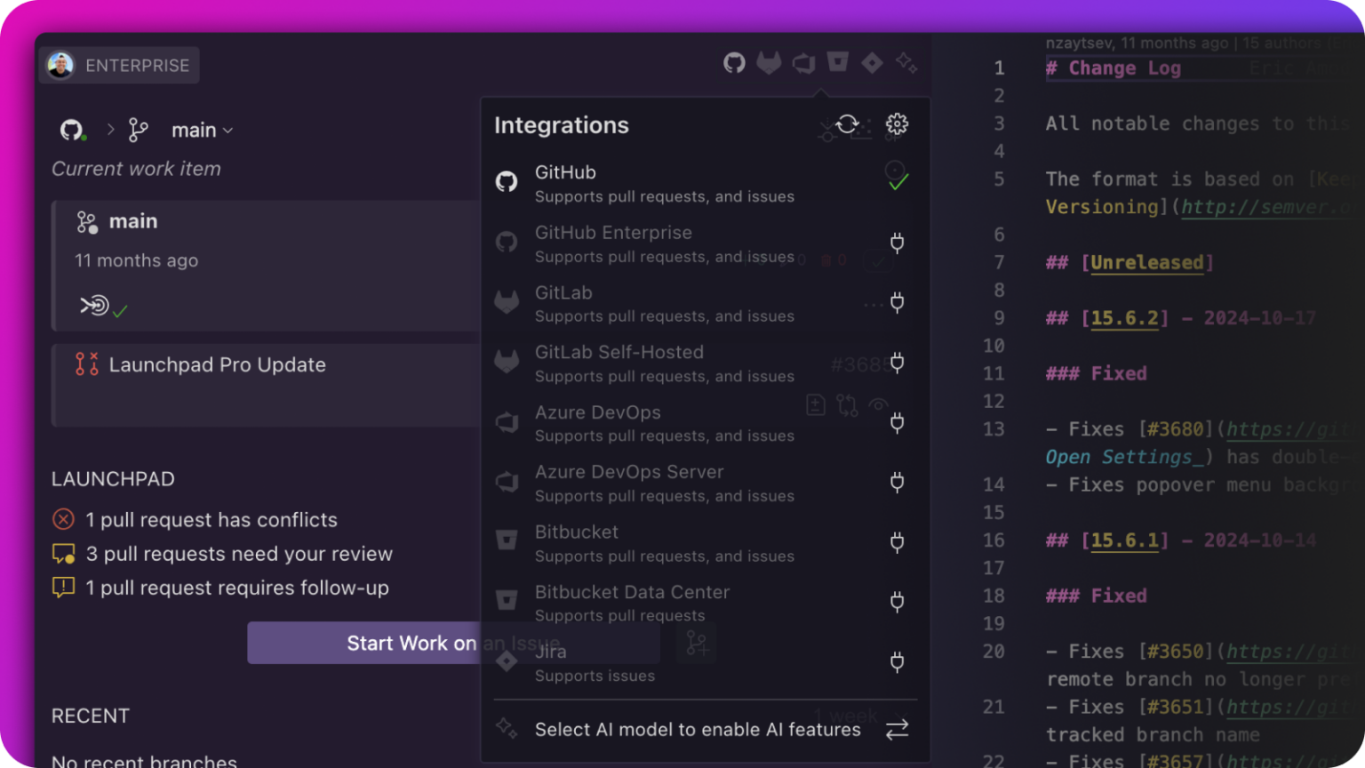Select the GitHub Enterprise integration entry
1365x768 pixels.
(x=613, y=243)
